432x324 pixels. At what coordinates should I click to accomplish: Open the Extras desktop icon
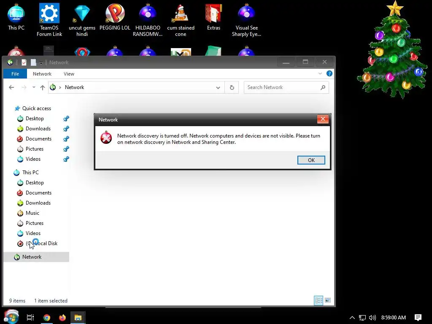point(213,17)
